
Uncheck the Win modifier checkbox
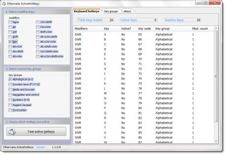(x=10, y=42)
